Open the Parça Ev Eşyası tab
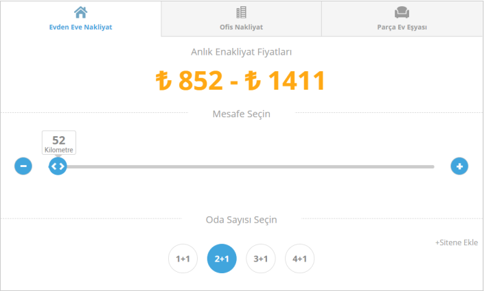 pos(402,18)
